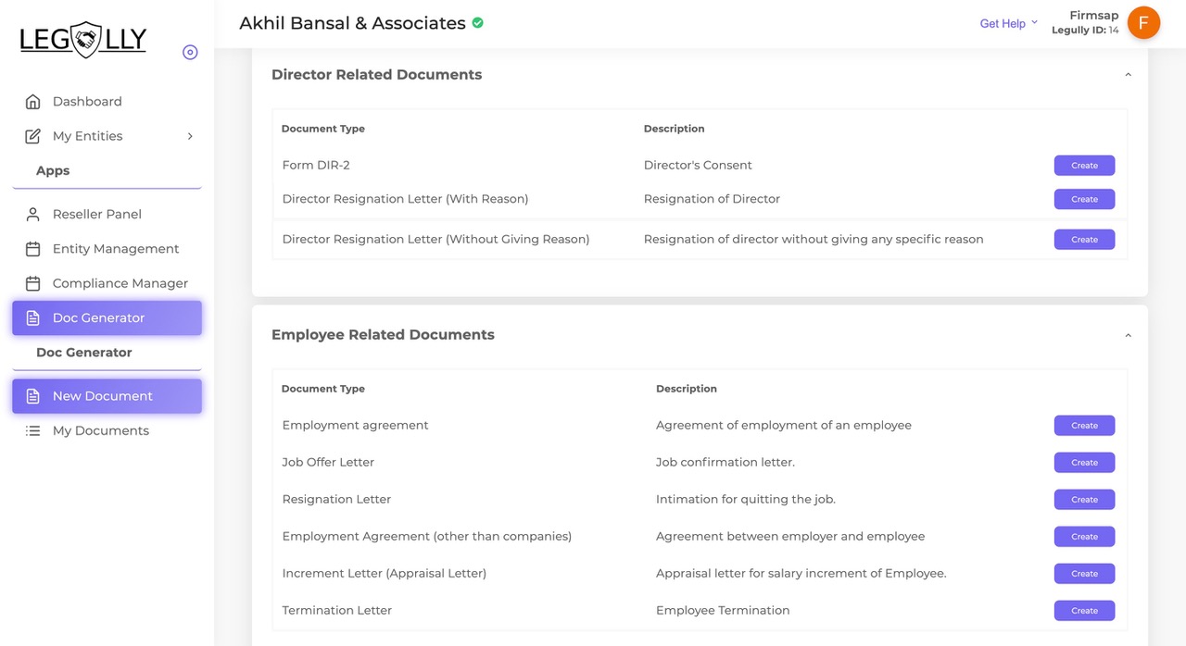1186x646 pixels.
Task: Click the Compliance Manager calendar icon
Action: tap(32, 283)
